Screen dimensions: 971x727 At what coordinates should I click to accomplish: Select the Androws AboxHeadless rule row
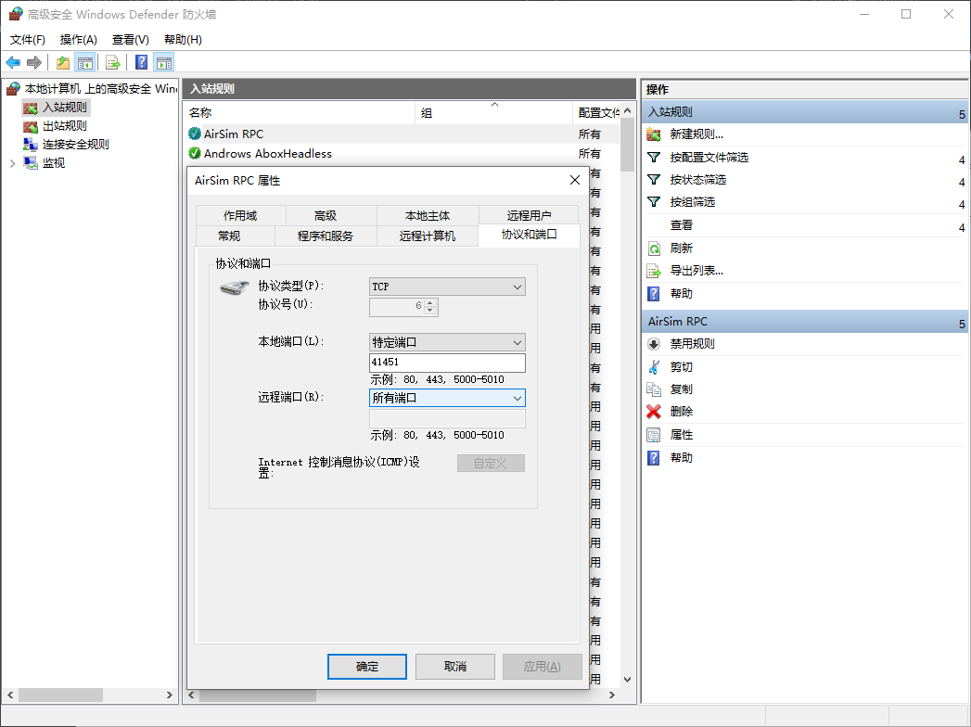coord(402,154)
